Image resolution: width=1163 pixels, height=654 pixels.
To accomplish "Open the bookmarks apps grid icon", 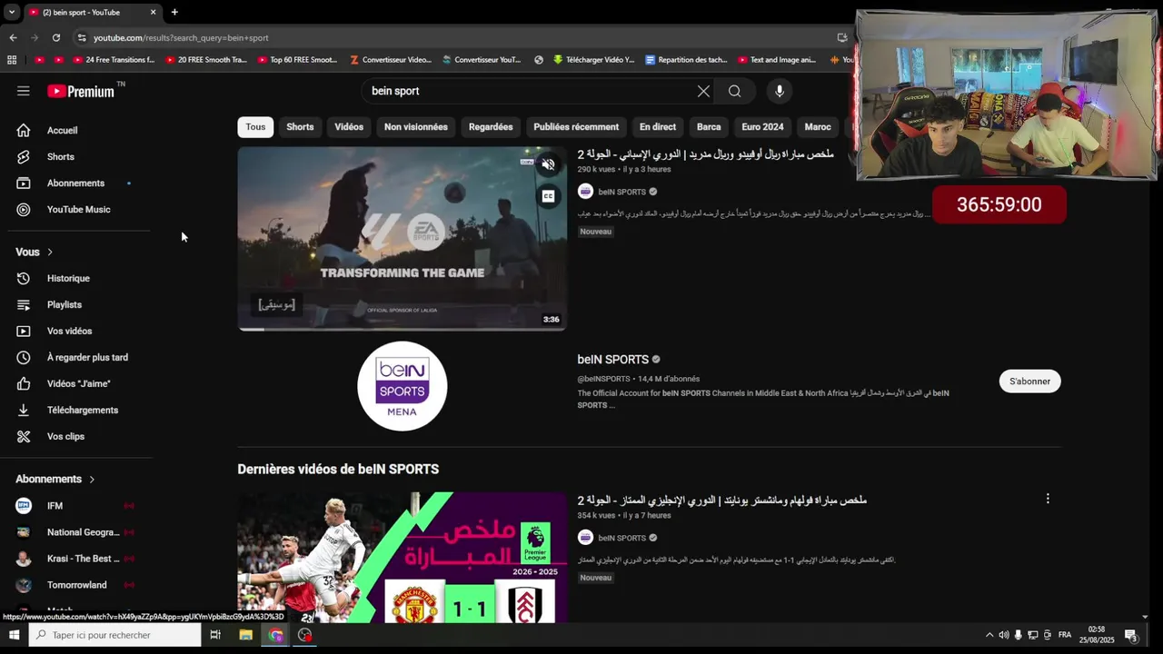I will coord(12,60).
